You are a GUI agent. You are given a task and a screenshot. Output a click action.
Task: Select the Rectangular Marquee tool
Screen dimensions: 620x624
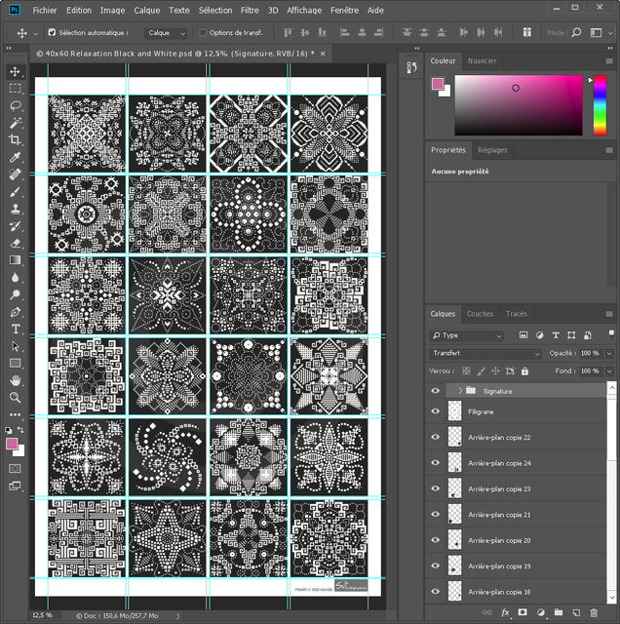(16, 89)
